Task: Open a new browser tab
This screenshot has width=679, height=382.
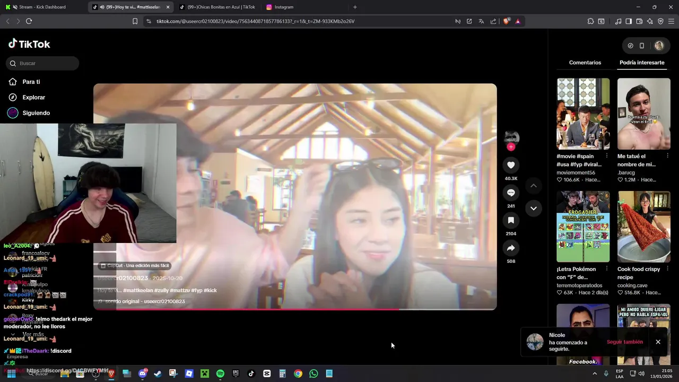Action: click(x=355, y=7)
